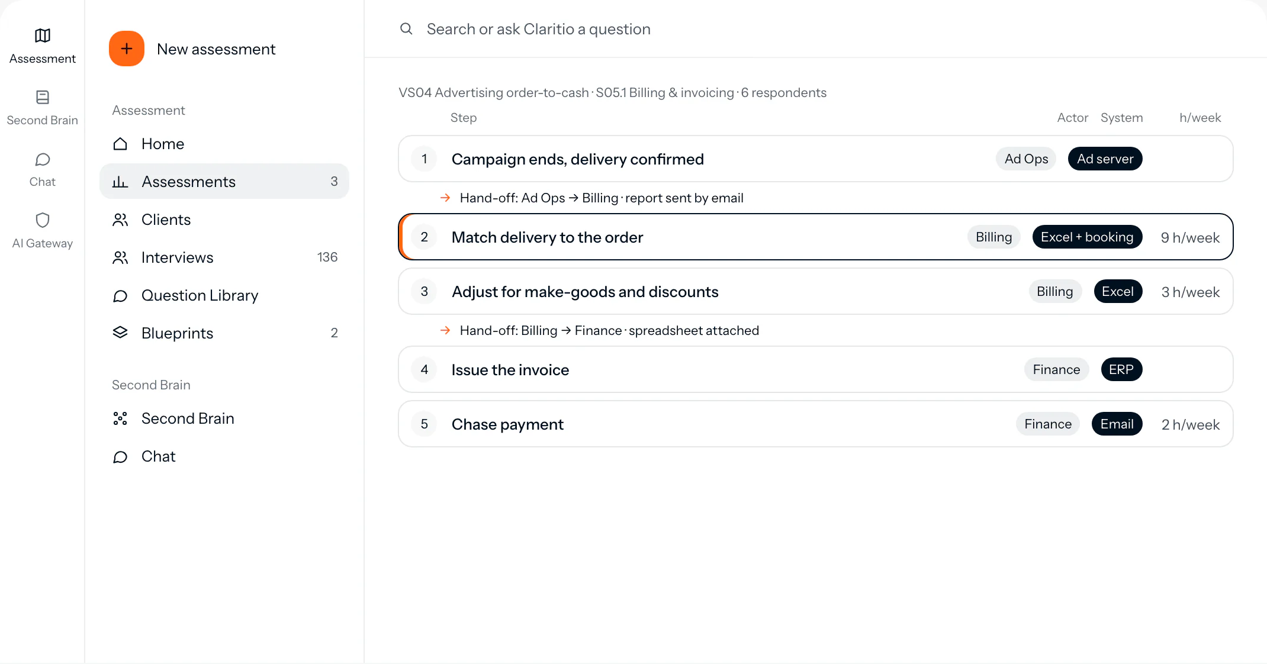The image size is (1267, 664).
Task: Click the Second Brain nodes icon in the sidebar
Action: 120,418
